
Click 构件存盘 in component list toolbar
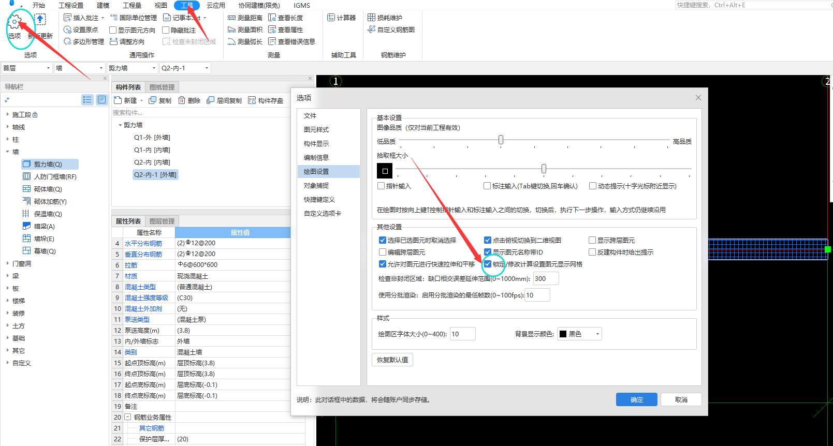[x=266, y=100]
